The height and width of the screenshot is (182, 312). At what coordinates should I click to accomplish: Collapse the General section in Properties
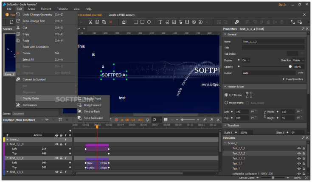[x=225, y=34]
